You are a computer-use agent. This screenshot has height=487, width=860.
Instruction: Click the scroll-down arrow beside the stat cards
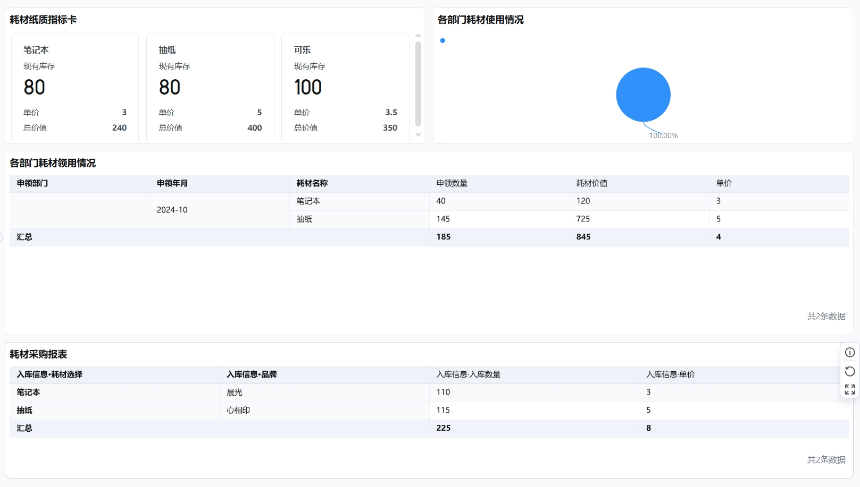(418, 136)
